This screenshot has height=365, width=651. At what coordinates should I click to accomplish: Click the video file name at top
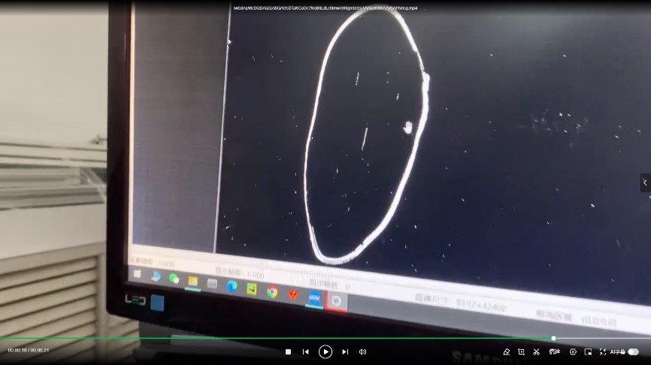(x=325, y=8)
